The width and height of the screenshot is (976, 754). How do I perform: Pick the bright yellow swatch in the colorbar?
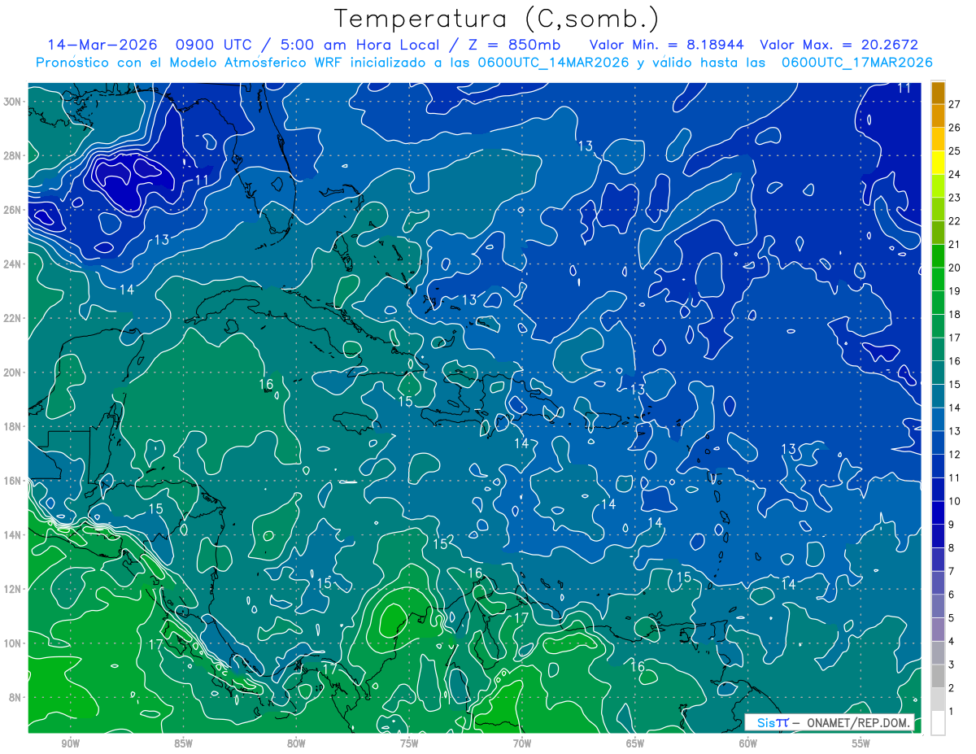click(938, 163)
